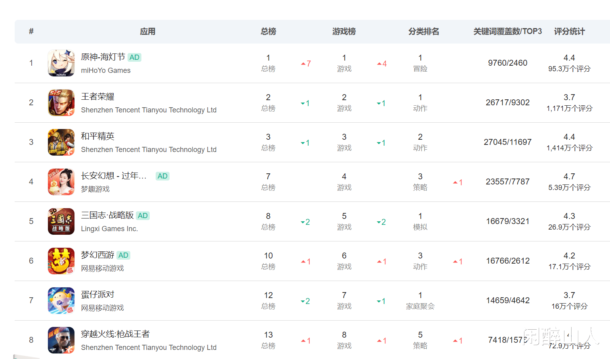Open the 三国志·战略版 app title link
610x359 pixels.
point(107,215)
